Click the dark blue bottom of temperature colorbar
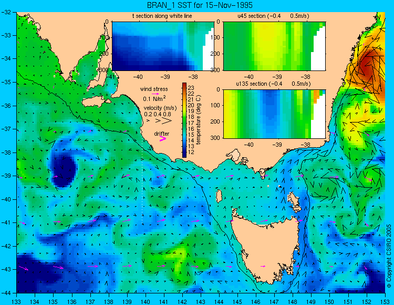 [x=184, y=155]
